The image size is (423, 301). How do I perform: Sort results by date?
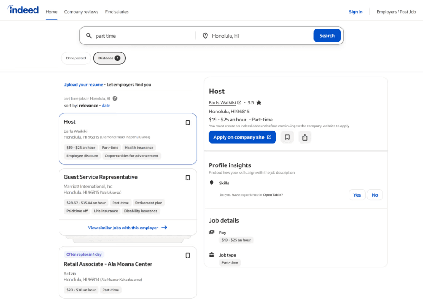106,105
